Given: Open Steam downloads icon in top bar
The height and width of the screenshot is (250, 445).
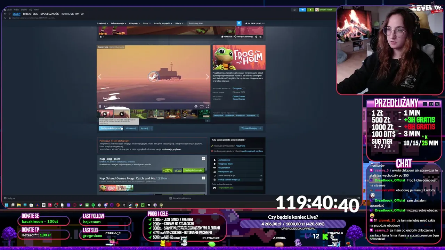Looking at the screenshot, I should tap(294, 10).
